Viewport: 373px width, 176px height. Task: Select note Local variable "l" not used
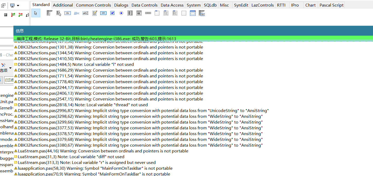pos(193,64)
